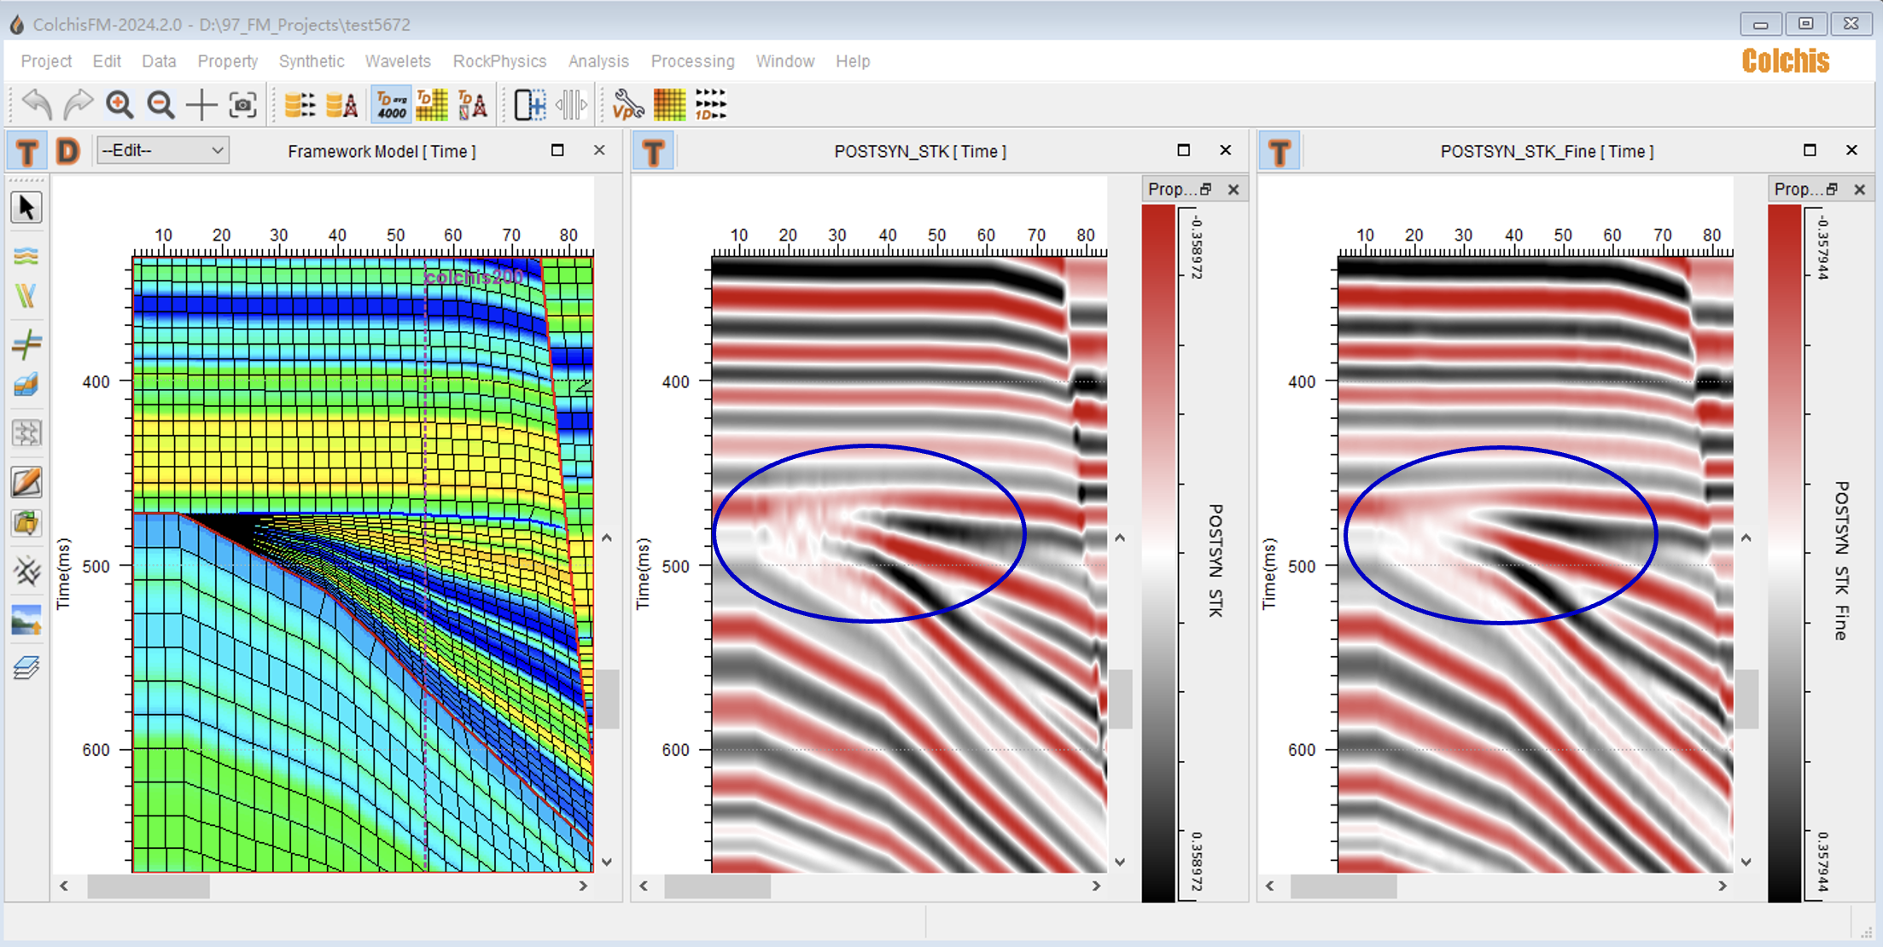Click the TD well derrick icon
This screenshot has height=947, width=1883.
pos(473,105)
